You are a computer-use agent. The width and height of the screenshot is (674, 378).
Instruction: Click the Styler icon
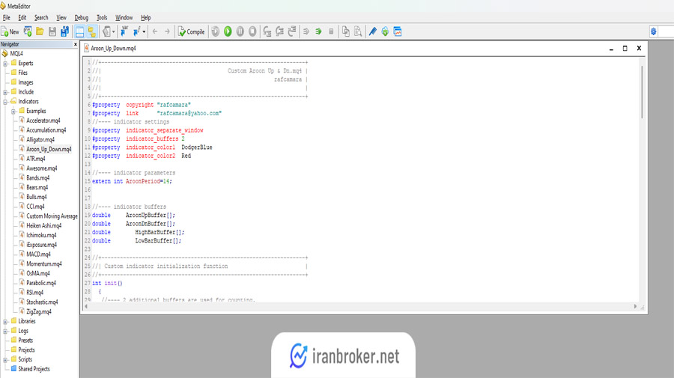[106, 31]
